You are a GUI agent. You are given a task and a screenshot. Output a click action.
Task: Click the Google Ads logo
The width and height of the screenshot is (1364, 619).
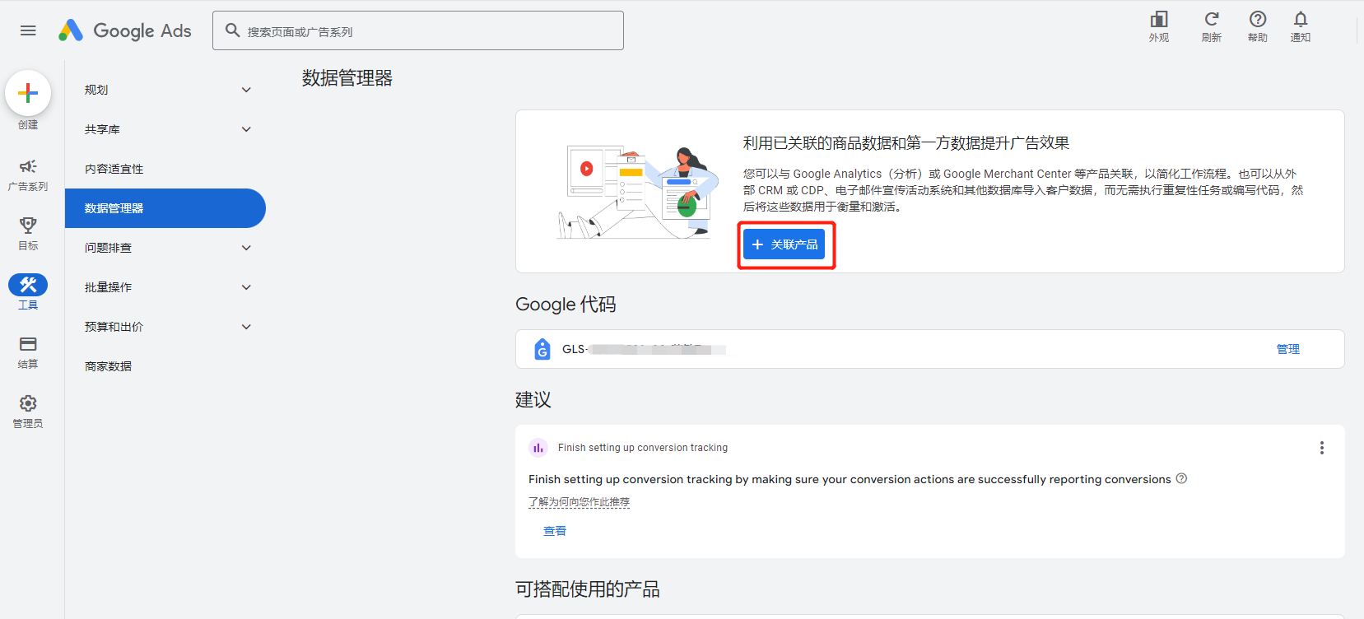coord(125,30)
